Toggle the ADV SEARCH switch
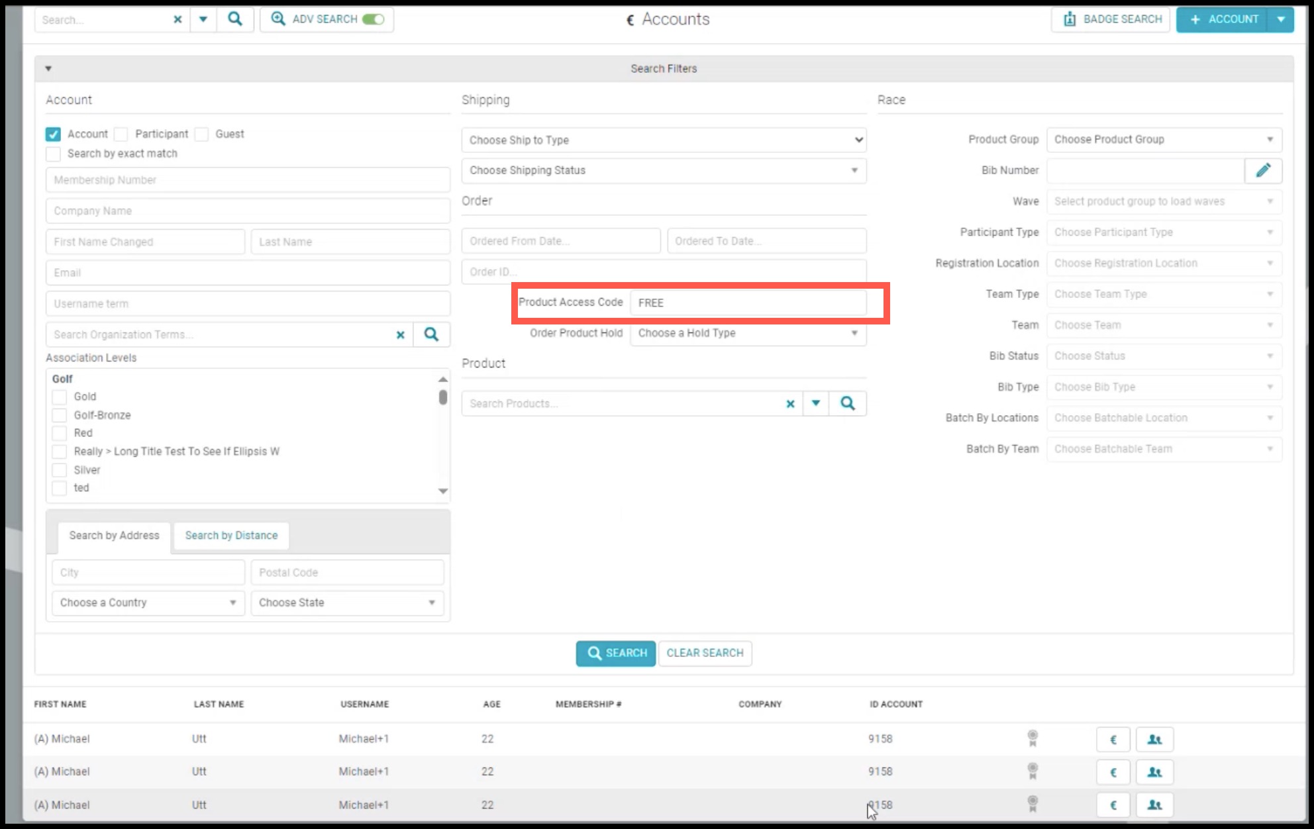Viewport: 1314px width, 829px height. click(x=373, y=19)
